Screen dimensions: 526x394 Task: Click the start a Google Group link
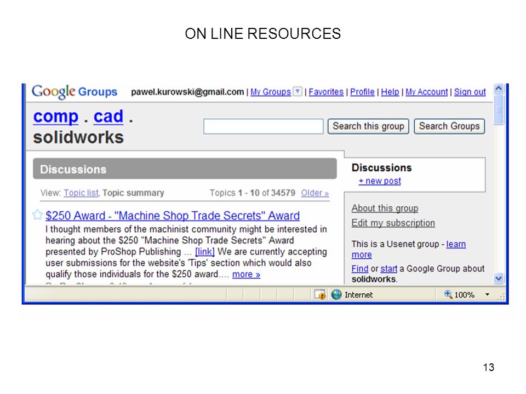pyautogui.click(x=389, y=269)
